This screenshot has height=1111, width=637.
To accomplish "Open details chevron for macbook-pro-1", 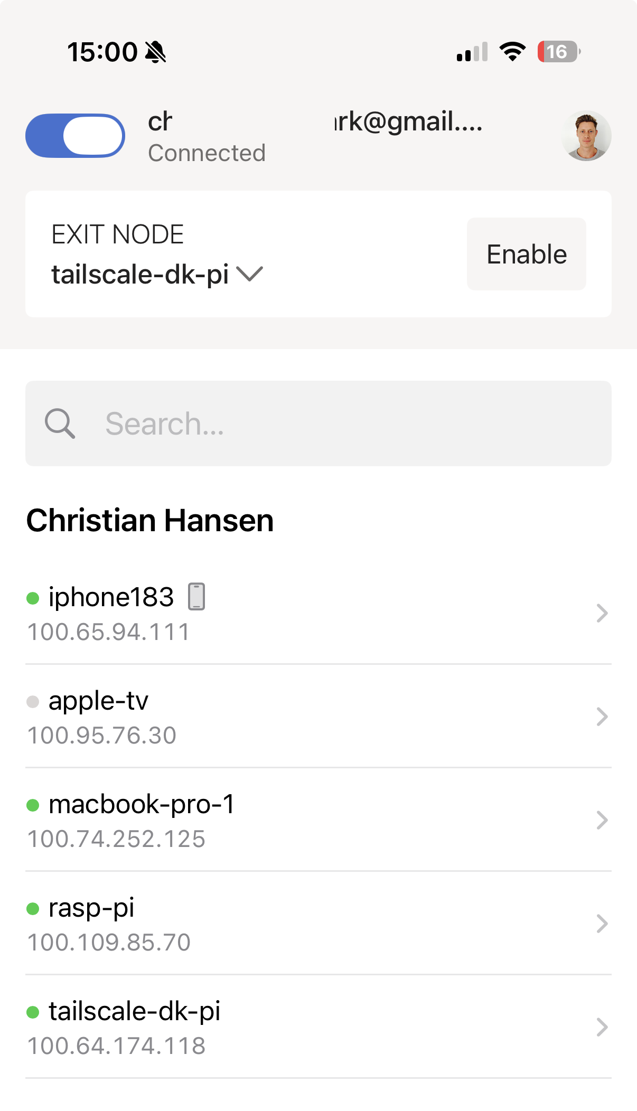I will click(602, 820).
